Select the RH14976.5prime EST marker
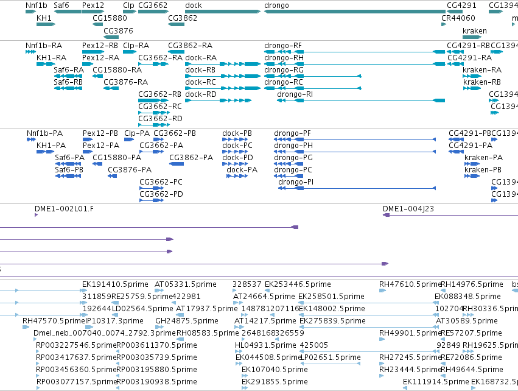518x391 pixels. [x=443, y=291]
